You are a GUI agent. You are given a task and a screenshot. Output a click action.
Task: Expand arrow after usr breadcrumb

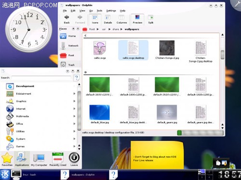coord(109,29)
